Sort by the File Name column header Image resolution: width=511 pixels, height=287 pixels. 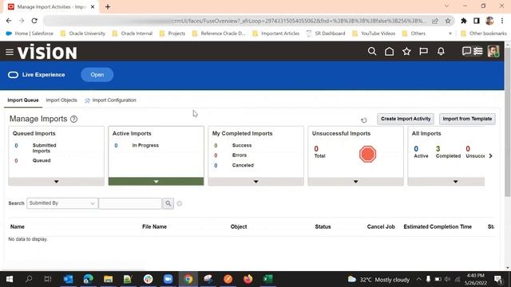coord(154,226)
